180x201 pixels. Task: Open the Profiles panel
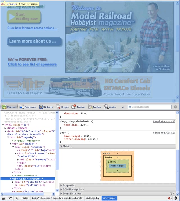click(94, 107)
